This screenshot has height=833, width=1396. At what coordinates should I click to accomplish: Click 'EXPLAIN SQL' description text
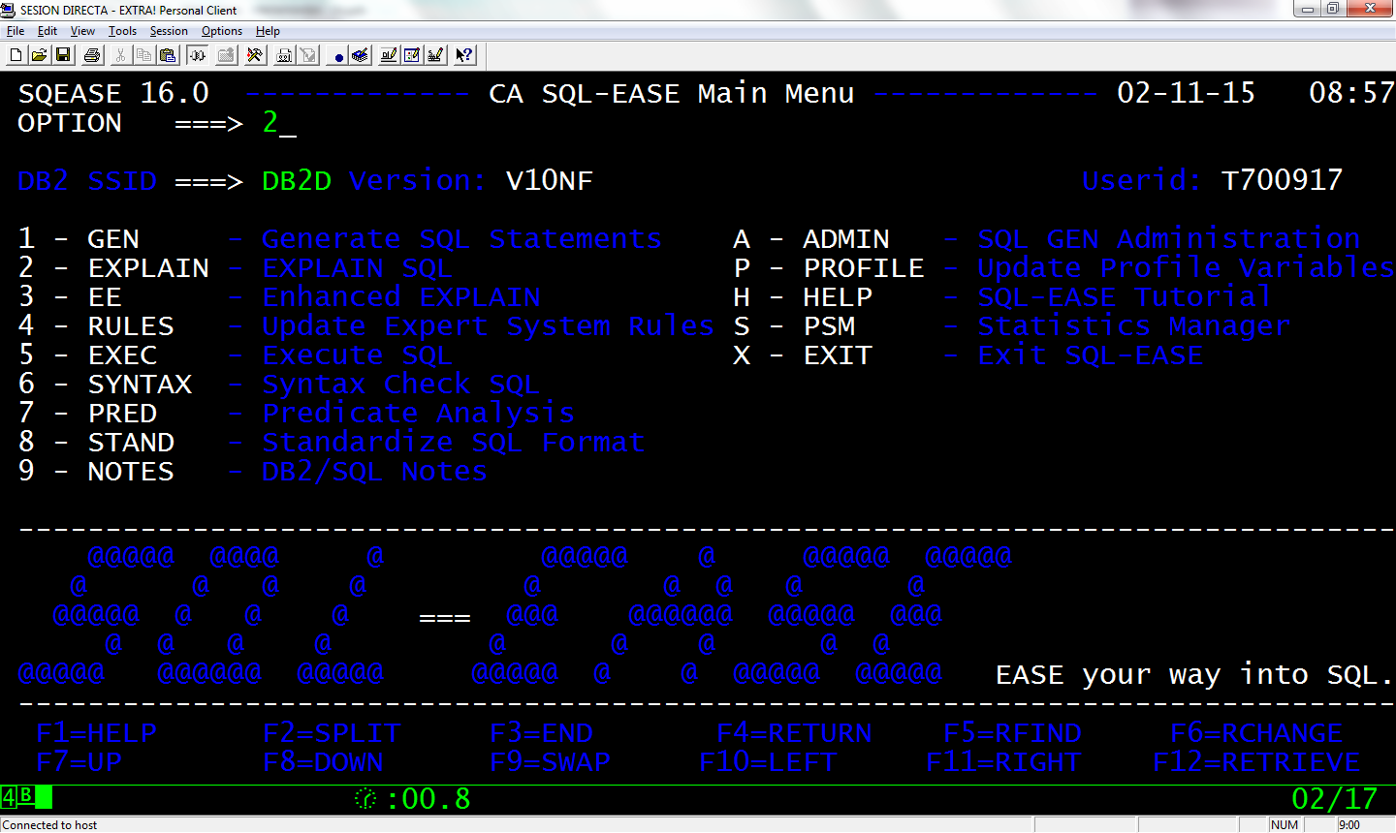(358, 268)
